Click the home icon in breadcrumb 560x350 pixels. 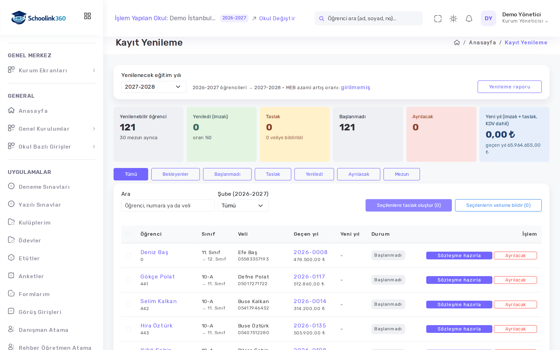[457, 43]
